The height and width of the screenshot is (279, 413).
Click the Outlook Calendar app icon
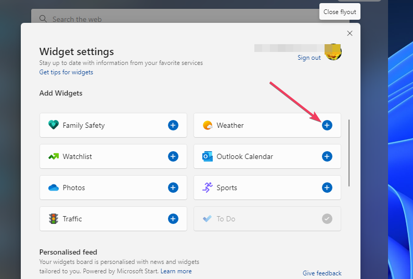click(x=208, y=156)
